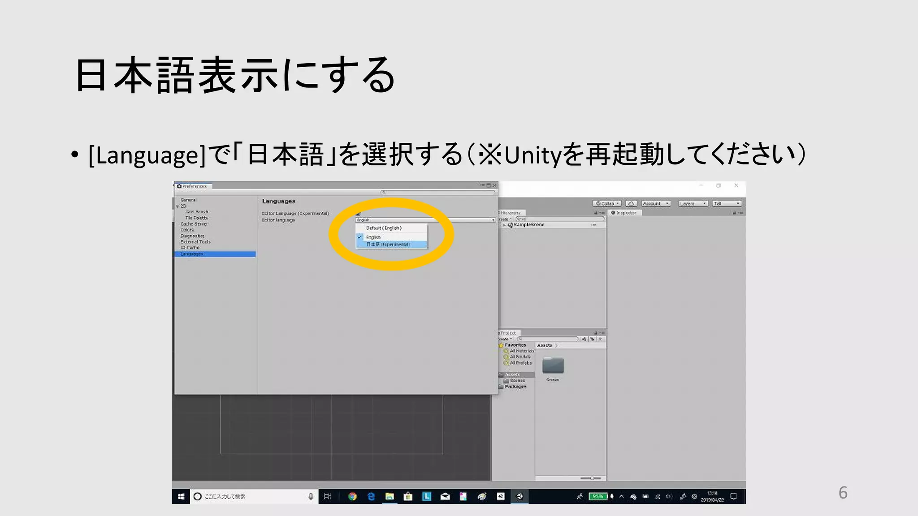Screen dimensions: 918x516
Task: Open SampleScene context menu icon
Action: [594, 225]
